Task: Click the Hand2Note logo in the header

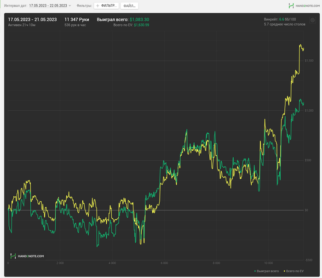Action: tap(304, 6)
